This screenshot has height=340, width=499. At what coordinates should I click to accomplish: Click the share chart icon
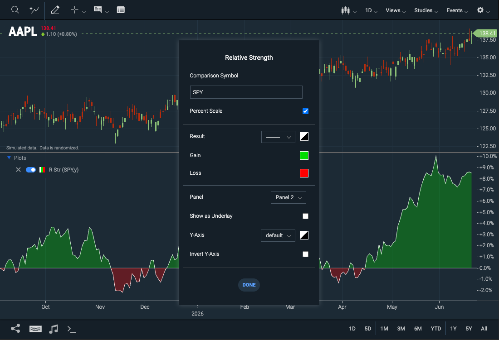(15, 328)
